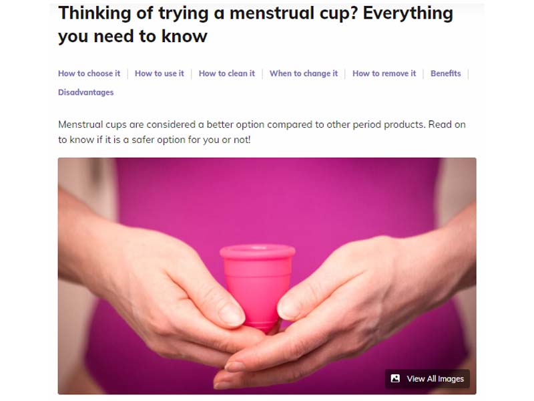Open the Disadvantages section link
The height and width of the screenshot is (401, 534).
pyautogui.click(x=86, y=92)
